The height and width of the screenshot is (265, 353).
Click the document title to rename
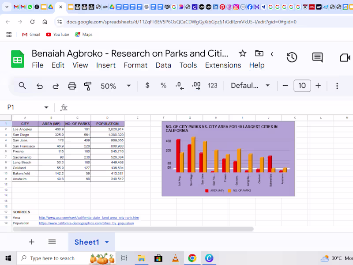(x=130, y=53)
